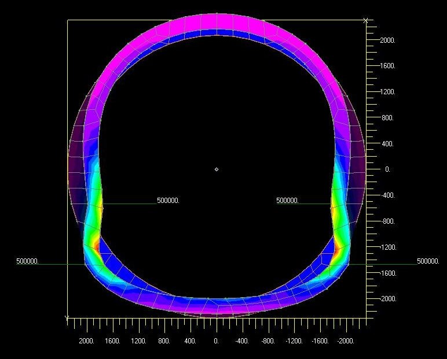The height and width of the screenshot is (359, 447).
Task: Select vertical axis label -1600.
Action: [388, 273]
